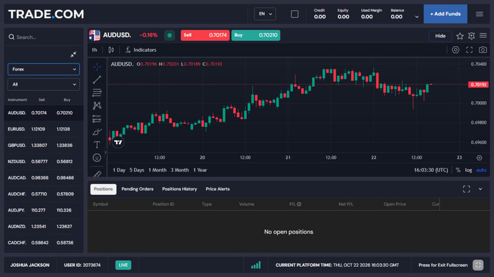The width and height of the screenshot is (494, 277).
Task: Exit fullscreen using bottom-right icon
Action: [478, 265]
